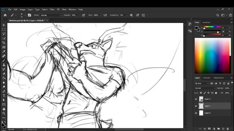Select the Healing Brush tool
The height and width of the screenshot is (131, 234).
click(4, 56)
